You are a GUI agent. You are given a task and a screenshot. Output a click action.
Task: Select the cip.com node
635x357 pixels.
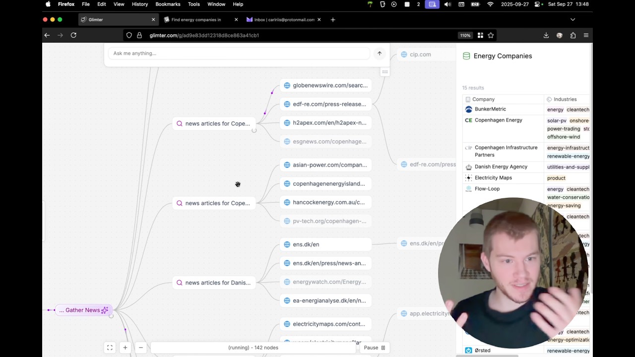426,55
